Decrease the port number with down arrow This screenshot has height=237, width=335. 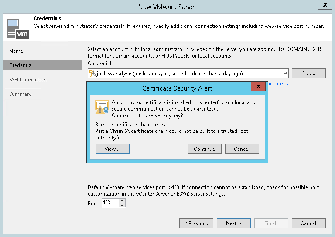(122, 205)
